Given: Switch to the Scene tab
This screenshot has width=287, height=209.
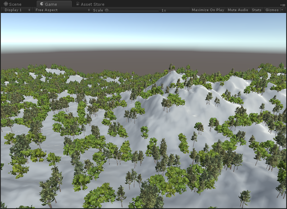Looking at the screenshot, I should point(13,4).
